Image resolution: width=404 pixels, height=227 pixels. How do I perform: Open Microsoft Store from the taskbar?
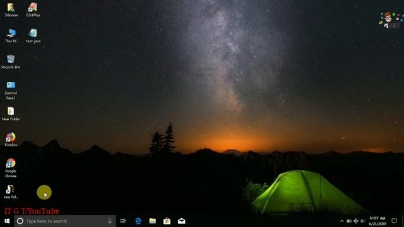coord(167,221)
